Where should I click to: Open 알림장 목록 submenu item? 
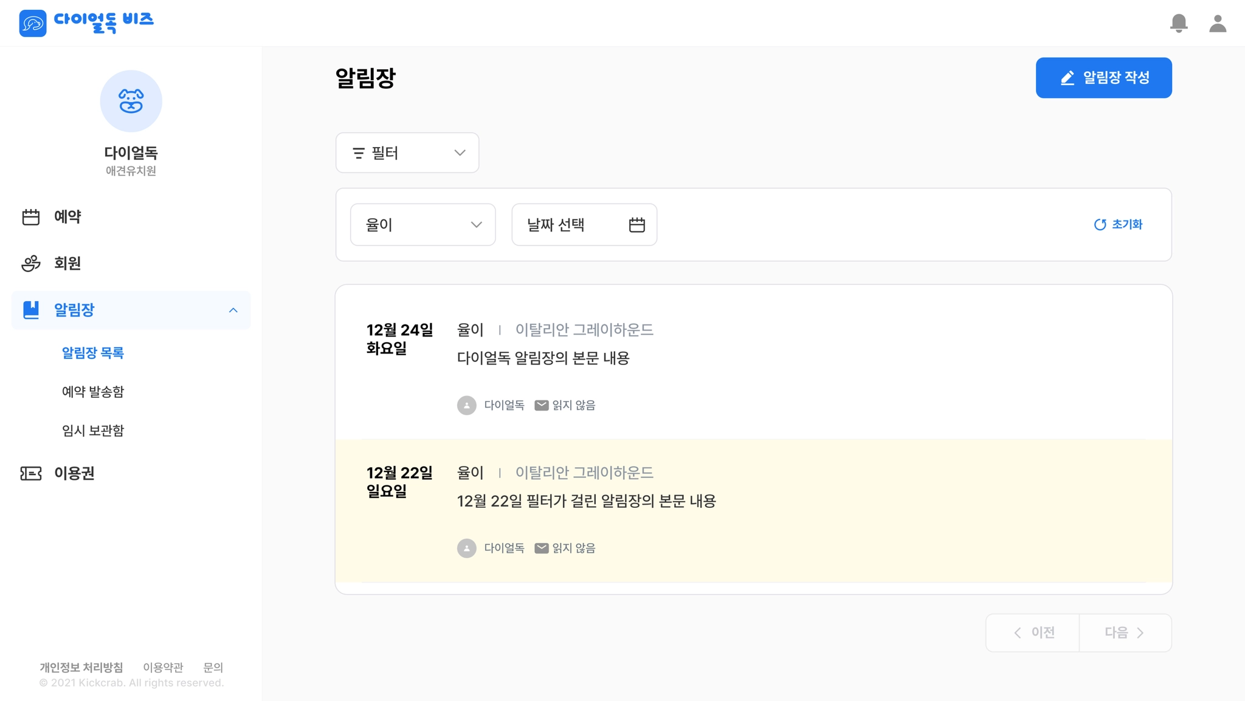tap(93, 353)
